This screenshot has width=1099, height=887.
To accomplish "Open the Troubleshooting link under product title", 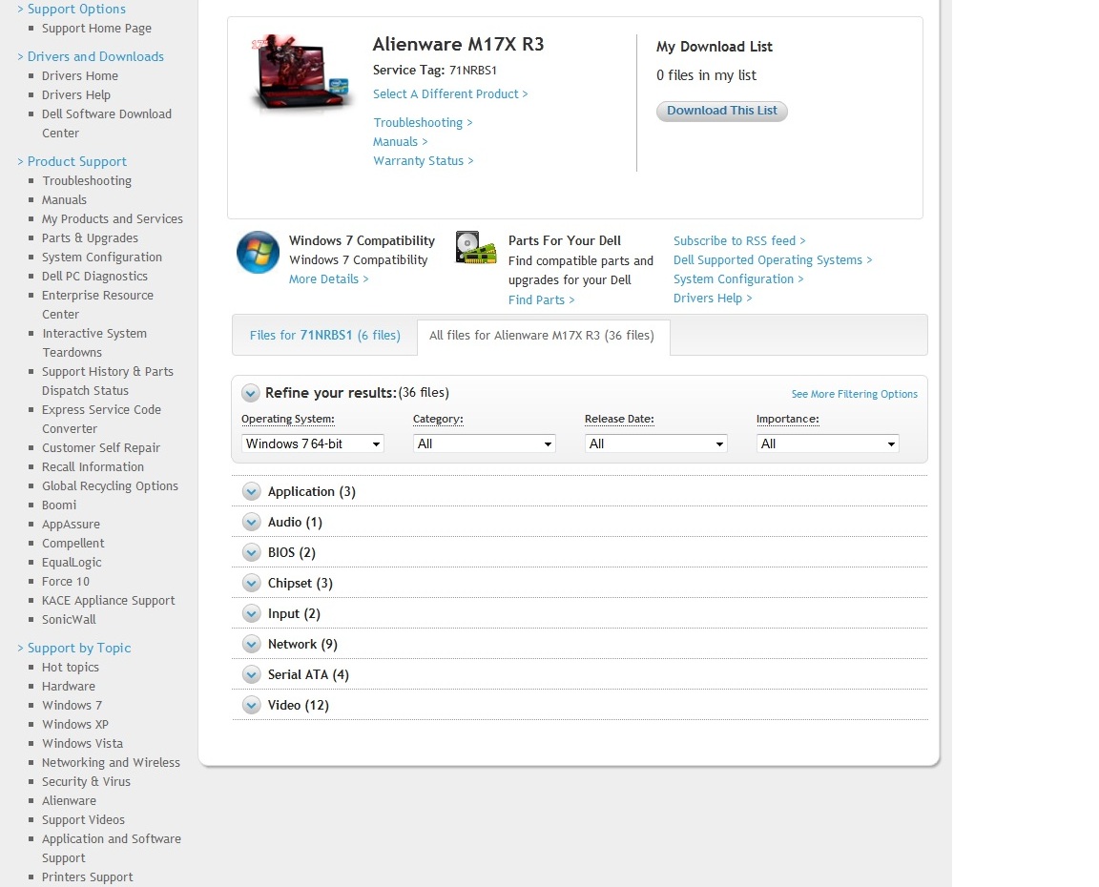I will (423, 123).
